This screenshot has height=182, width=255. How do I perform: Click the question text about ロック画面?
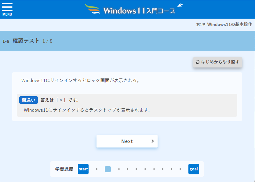[81, 81]
